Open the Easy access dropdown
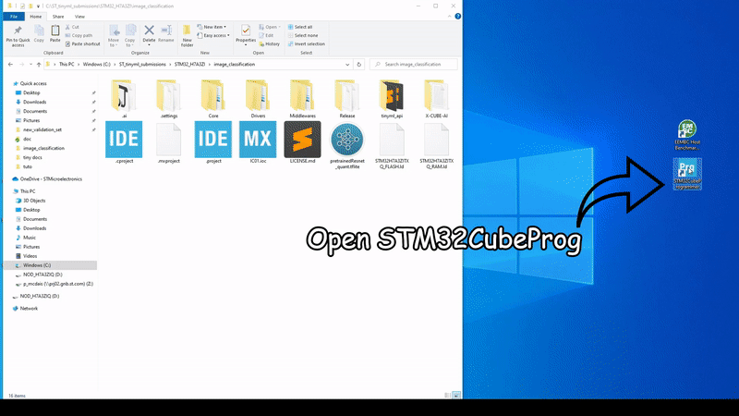739x416 pixels. 213,35
